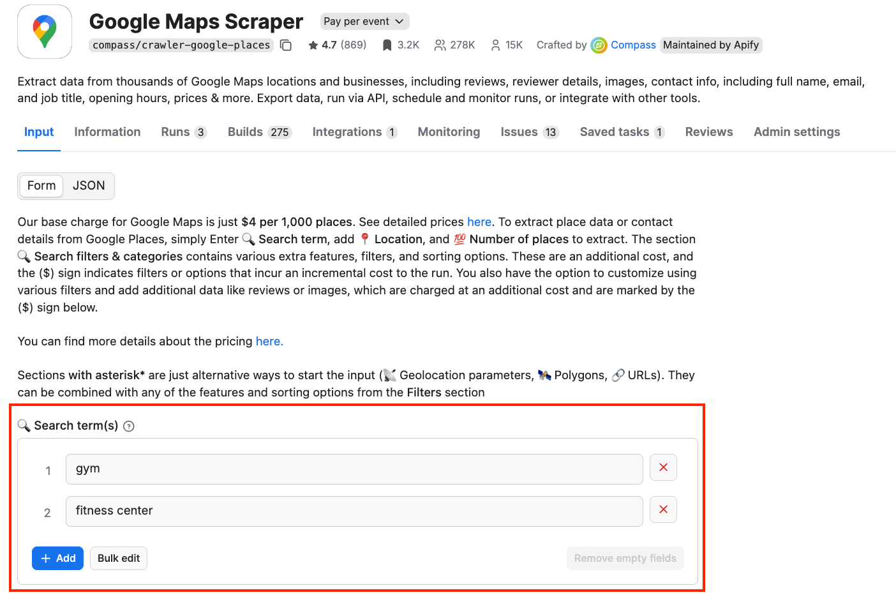Delete the "fitness center" search term
The image size is (896, 595).
(x=663, y=509)
